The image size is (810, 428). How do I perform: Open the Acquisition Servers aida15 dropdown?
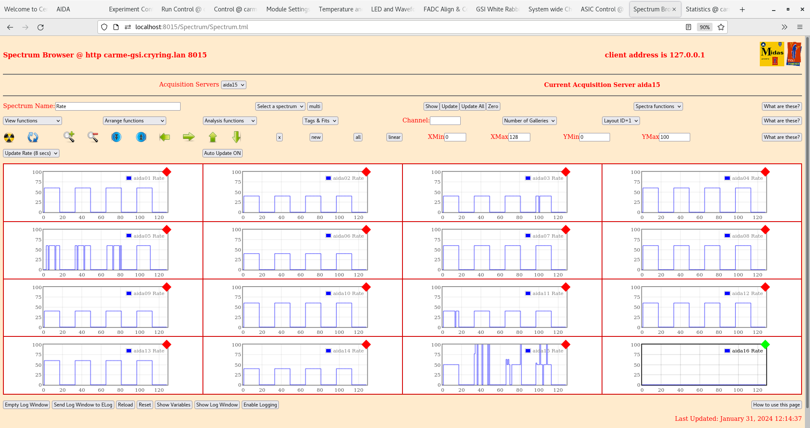click(x=233, y=85)
